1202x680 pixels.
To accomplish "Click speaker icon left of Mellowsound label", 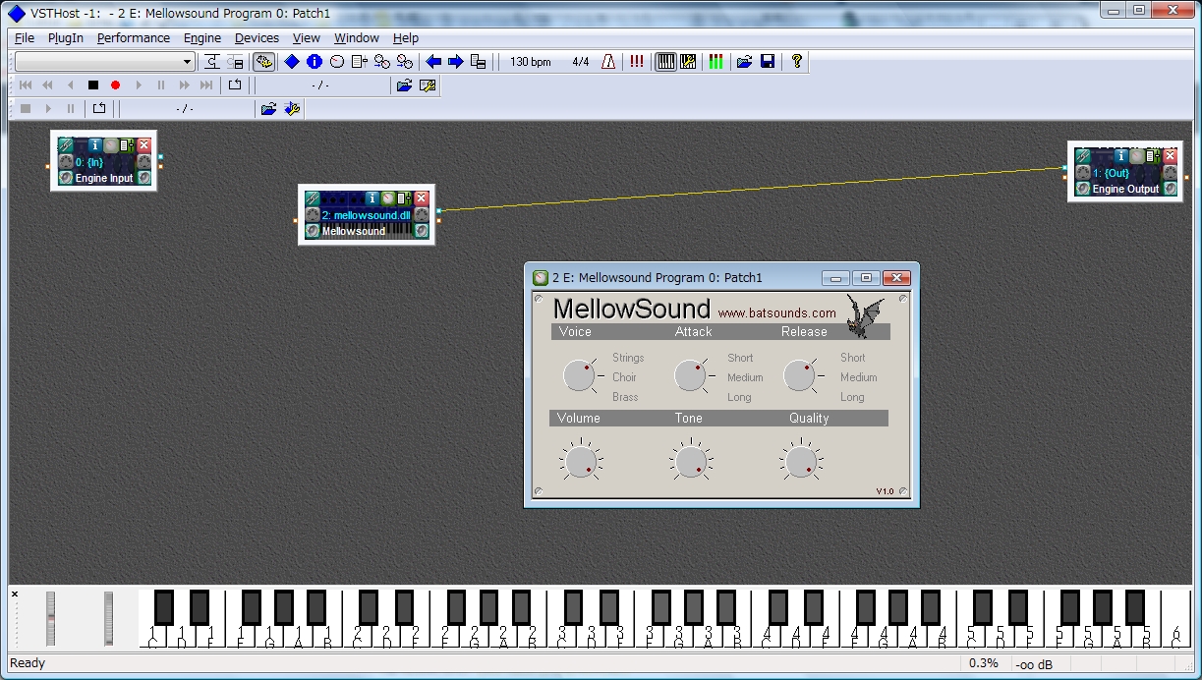I will click(x=313, y=231).
